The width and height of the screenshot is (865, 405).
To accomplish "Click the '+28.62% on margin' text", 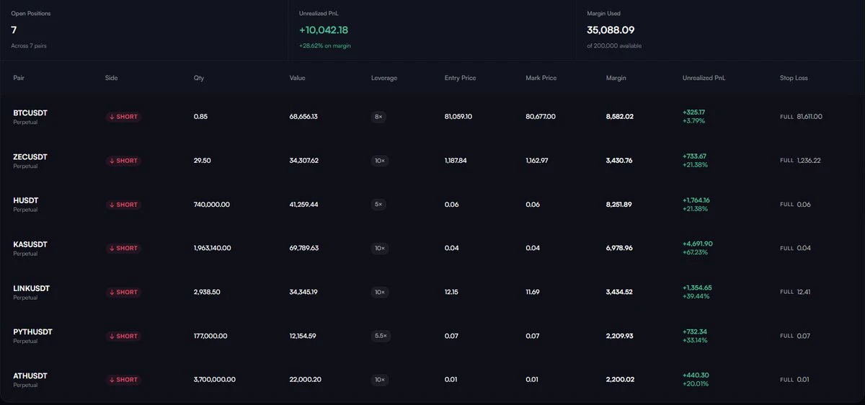I will coord(325,45).
